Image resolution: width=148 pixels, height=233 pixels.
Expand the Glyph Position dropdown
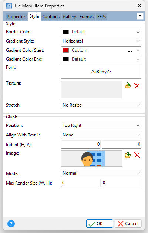click(101, 125)
